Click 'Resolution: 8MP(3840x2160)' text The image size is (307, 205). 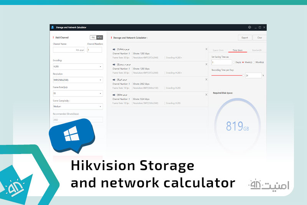pos(145,88)
